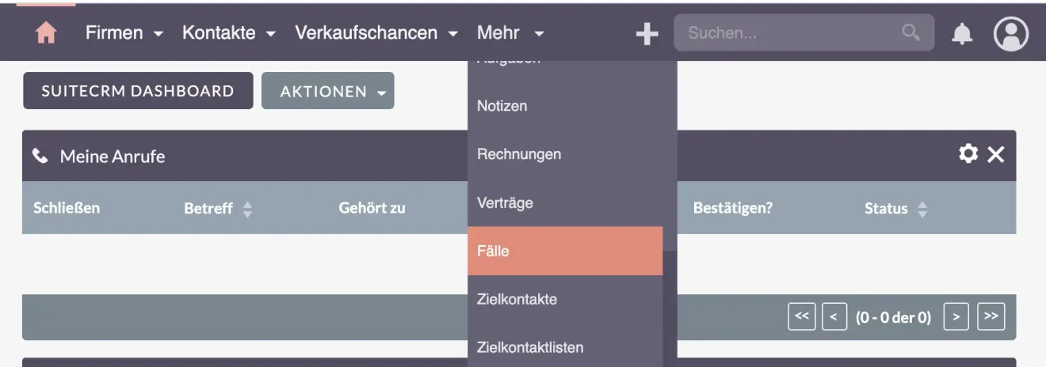The height and width of the screenshot is (367, 1046).
Task: Jump to last page of calls
Action: click(x=991, y=317)
